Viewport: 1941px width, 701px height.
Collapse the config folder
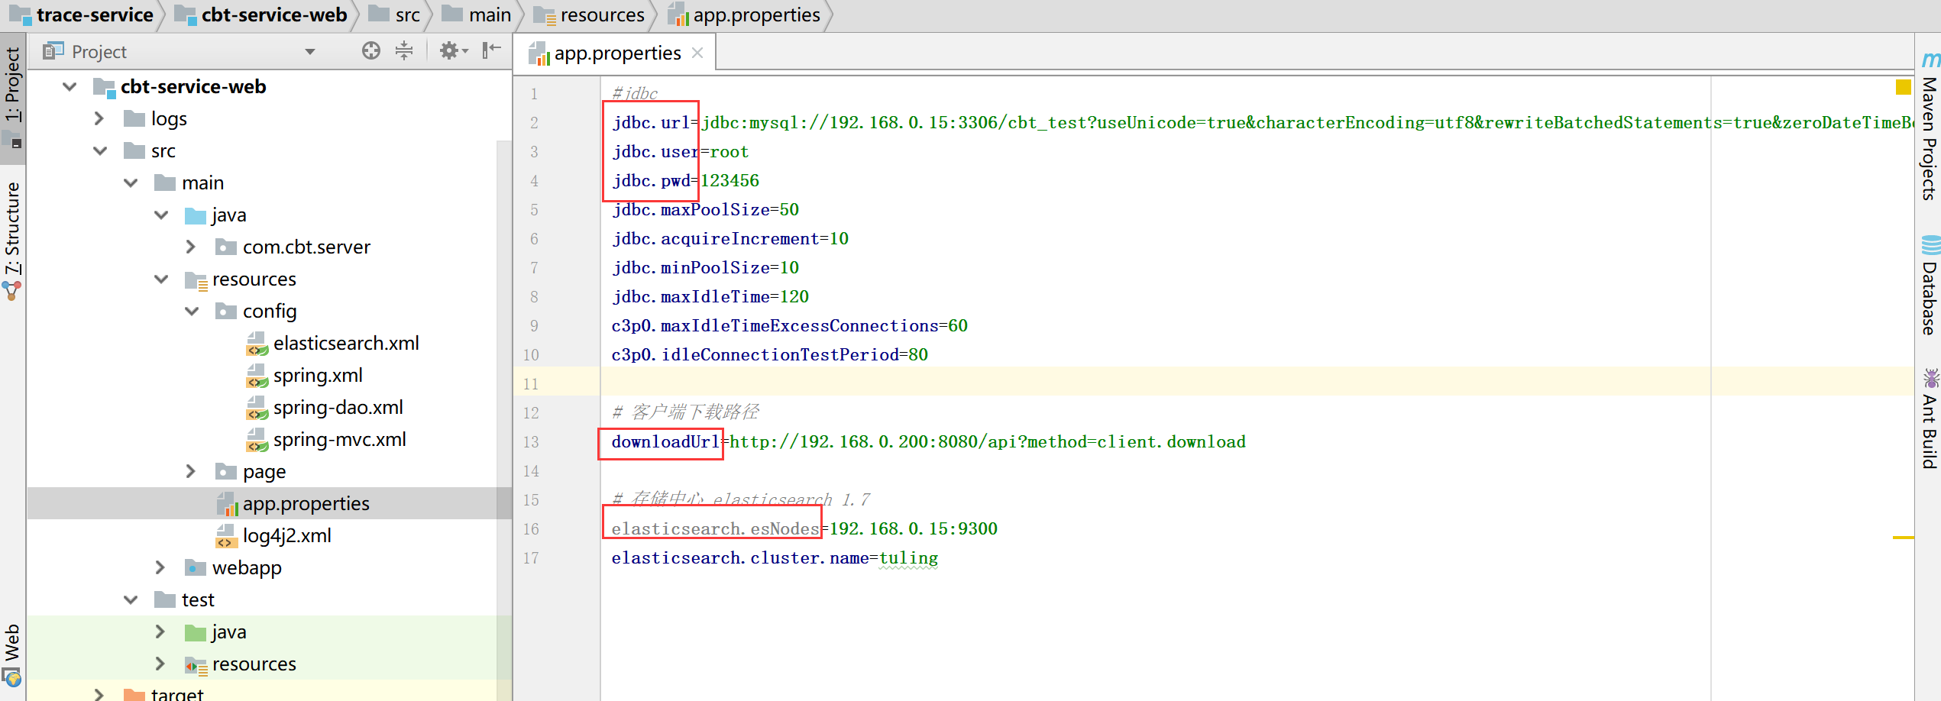point(192,311)
